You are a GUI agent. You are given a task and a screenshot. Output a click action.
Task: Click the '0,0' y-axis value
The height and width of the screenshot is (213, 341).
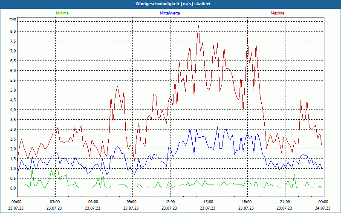click(13, 188)
